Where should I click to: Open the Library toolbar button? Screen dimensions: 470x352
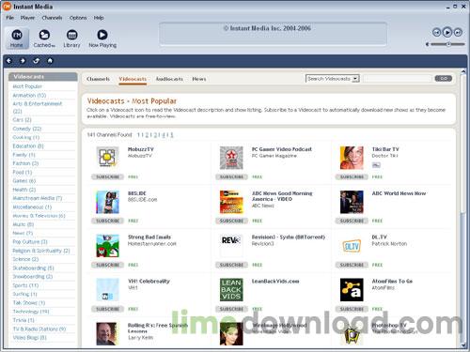(x=71, y=38)
